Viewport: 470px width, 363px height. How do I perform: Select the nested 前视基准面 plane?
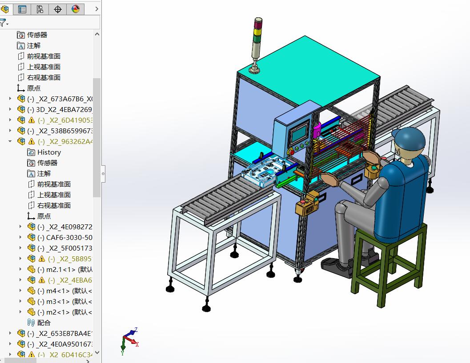(49, 184)
